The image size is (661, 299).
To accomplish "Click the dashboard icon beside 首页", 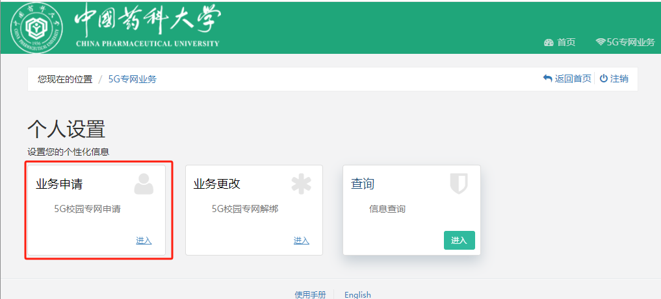I will coord(549,42).
